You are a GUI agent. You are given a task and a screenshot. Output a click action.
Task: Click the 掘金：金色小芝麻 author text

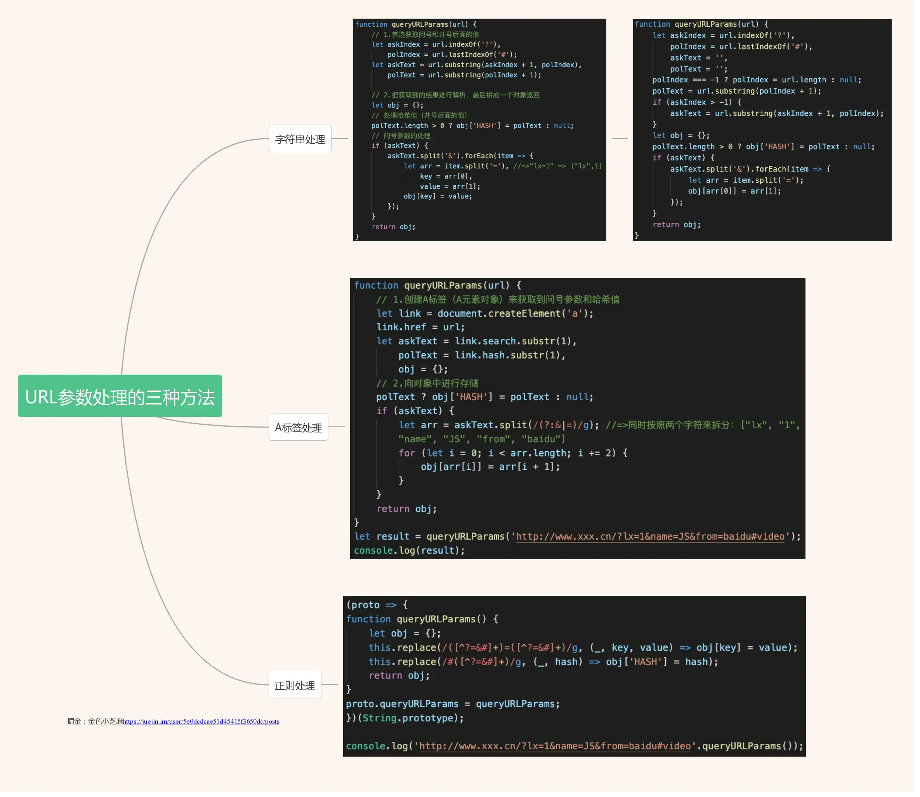95,721
